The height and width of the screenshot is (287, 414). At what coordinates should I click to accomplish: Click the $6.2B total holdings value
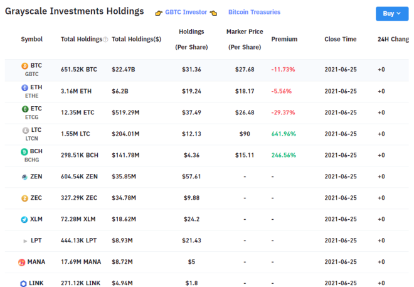click(120, 91)
